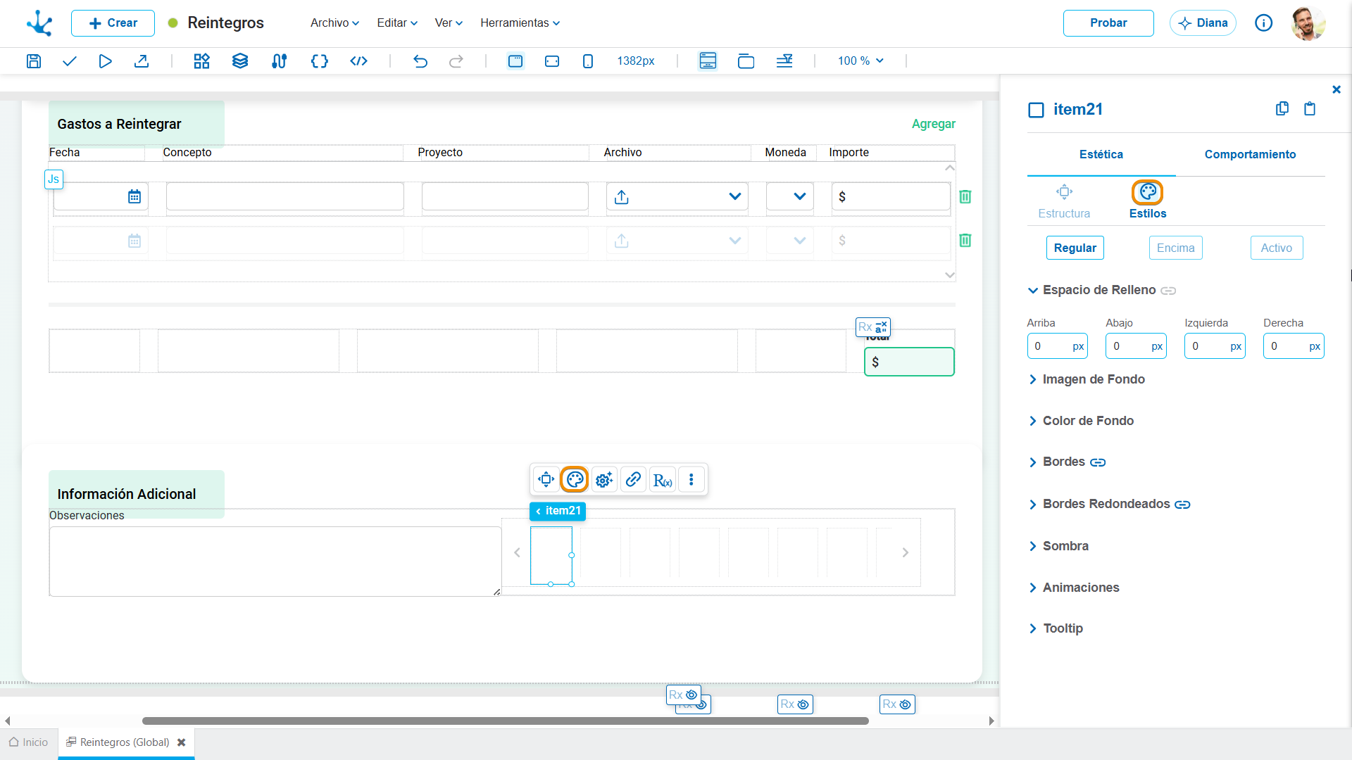Click the Crear button
This screenshot has height=760, width=1352.
pos(113,23)
